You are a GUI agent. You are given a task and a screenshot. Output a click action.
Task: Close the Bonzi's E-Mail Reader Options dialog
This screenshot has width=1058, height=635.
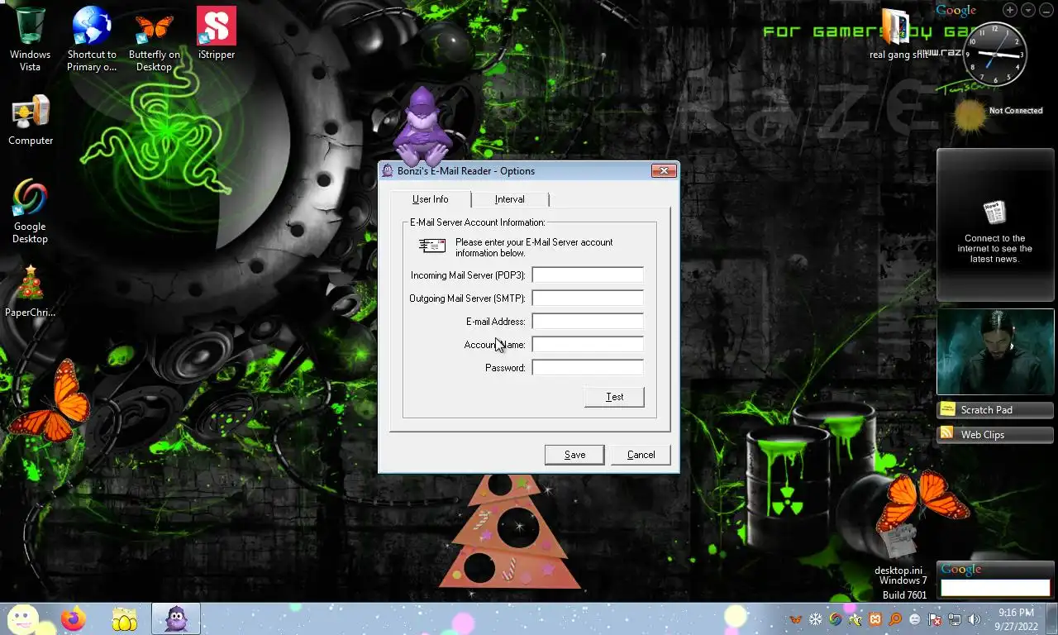[x=664, y=171]
